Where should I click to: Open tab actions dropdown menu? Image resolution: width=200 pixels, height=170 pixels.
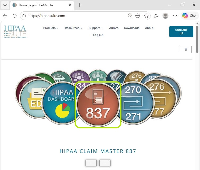(x=5, y=5)
